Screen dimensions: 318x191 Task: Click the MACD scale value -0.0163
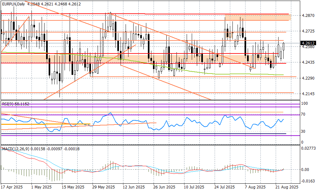coord(308,181)
